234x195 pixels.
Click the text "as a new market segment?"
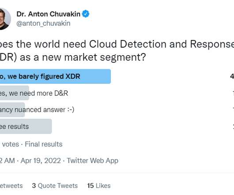(83, 57)
